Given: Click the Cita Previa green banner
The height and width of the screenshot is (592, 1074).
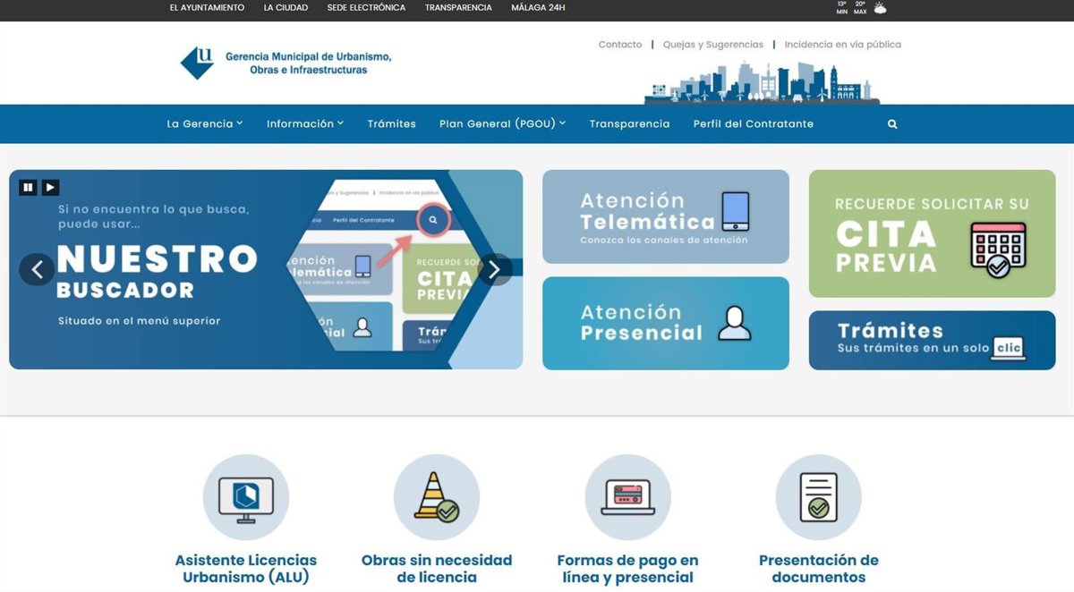Looking at the screenshot, I should click(x=932, y=233).
